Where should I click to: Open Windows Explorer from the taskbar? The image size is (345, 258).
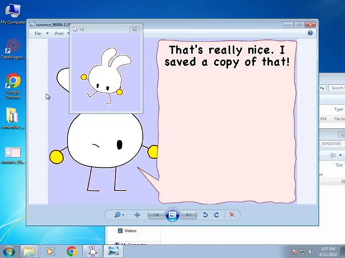(x=29, y=251)
